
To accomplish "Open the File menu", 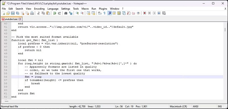I will (x=4, y=9).
